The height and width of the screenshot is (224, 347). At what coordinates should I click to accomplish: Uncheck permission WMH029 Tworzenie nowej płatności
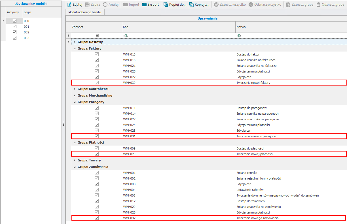point(97,154)
